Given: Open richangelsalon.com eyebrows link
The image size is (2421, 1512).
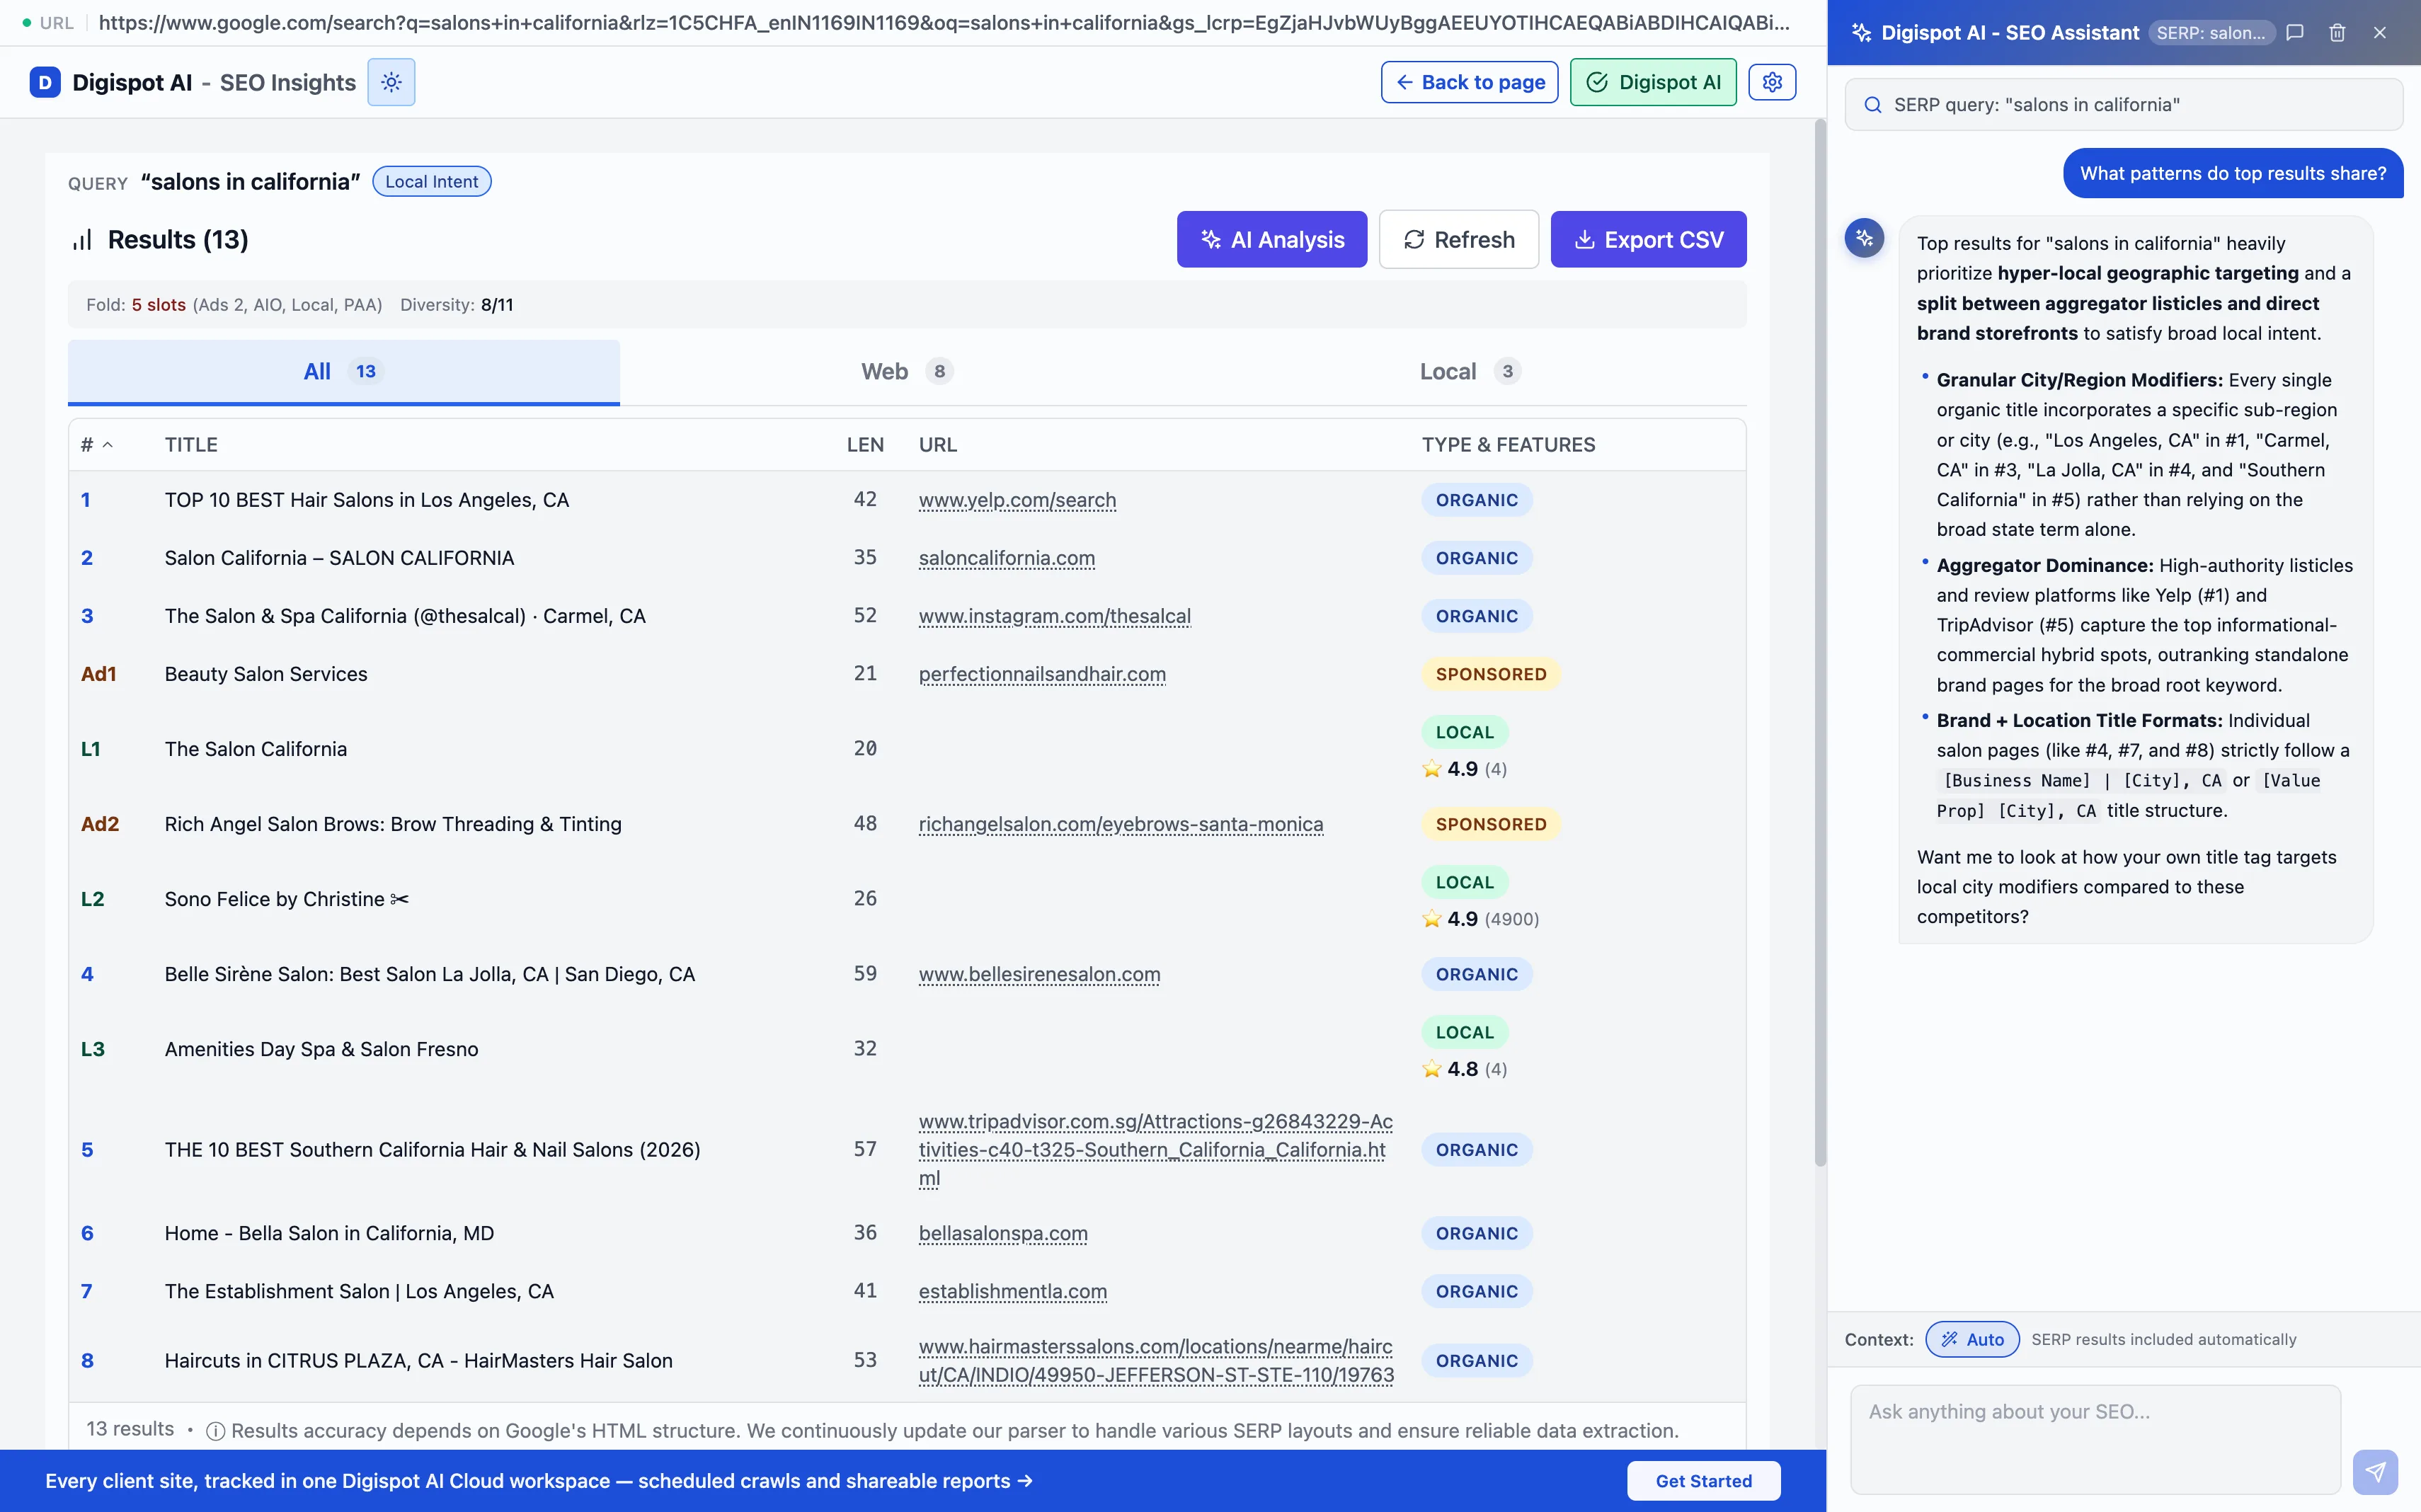Looking at the screenshot, I should pos(1120,824).
